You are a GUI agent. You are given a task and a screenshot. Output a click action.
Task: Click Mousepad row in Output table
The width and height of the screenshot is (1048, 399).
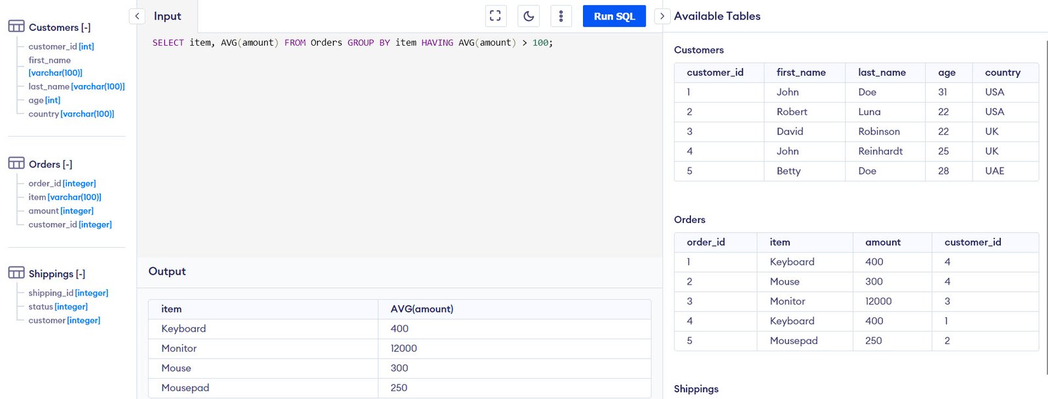tap(400, 388)
